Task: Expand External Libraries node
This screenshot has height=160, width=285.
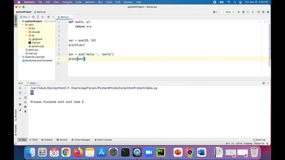Action: 20,57
